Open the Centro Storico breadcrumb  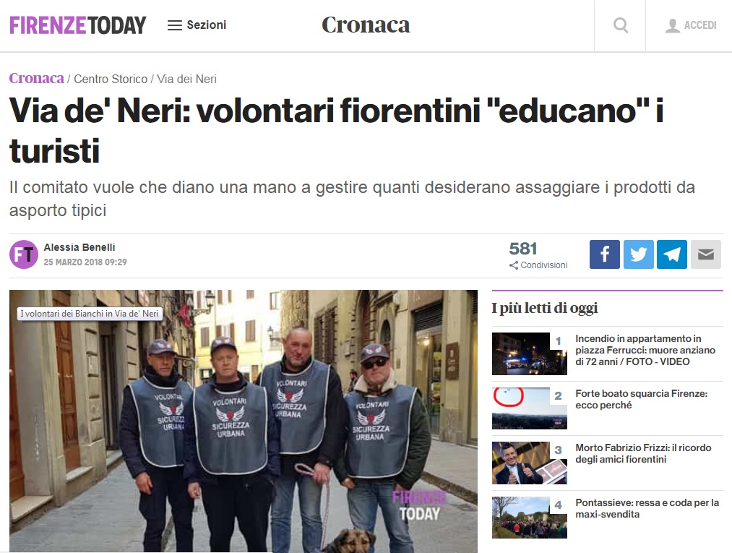[111, 79]
